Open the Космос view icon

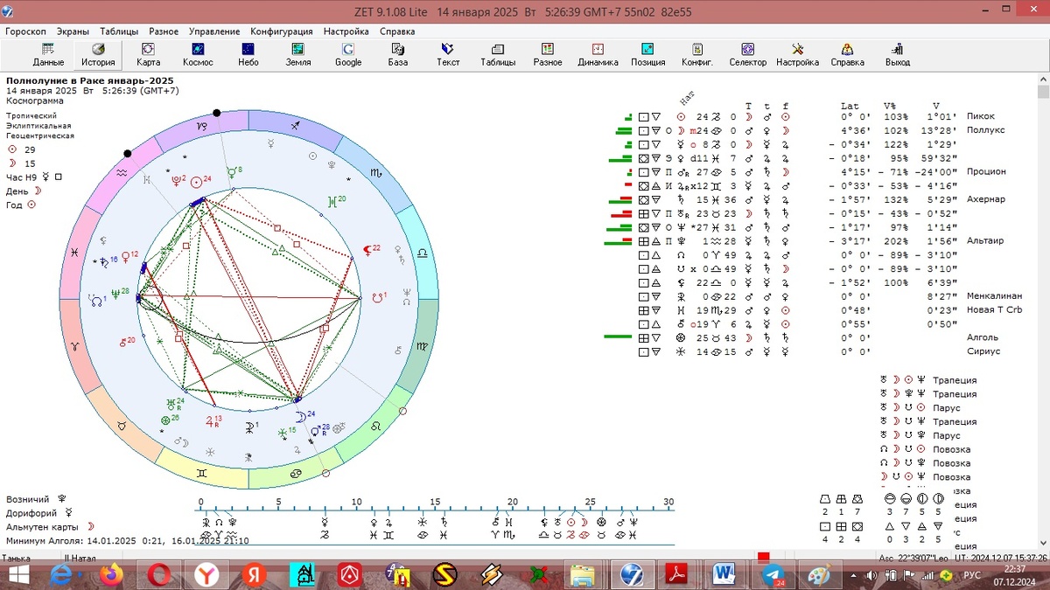pyautogui.click(x=198, y=54)
